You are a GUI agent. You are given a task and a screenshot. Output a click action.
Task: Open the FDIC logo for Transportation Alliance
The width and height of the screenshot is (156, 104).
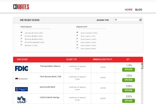(22, 68)
